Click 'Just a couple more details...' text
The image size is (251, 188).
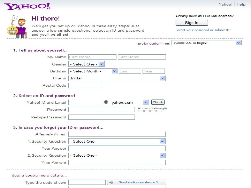[39, 175]
